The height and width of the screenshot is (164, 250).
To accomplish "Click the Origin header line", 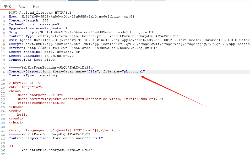I will pyautogui.click(x=81, y=32).
